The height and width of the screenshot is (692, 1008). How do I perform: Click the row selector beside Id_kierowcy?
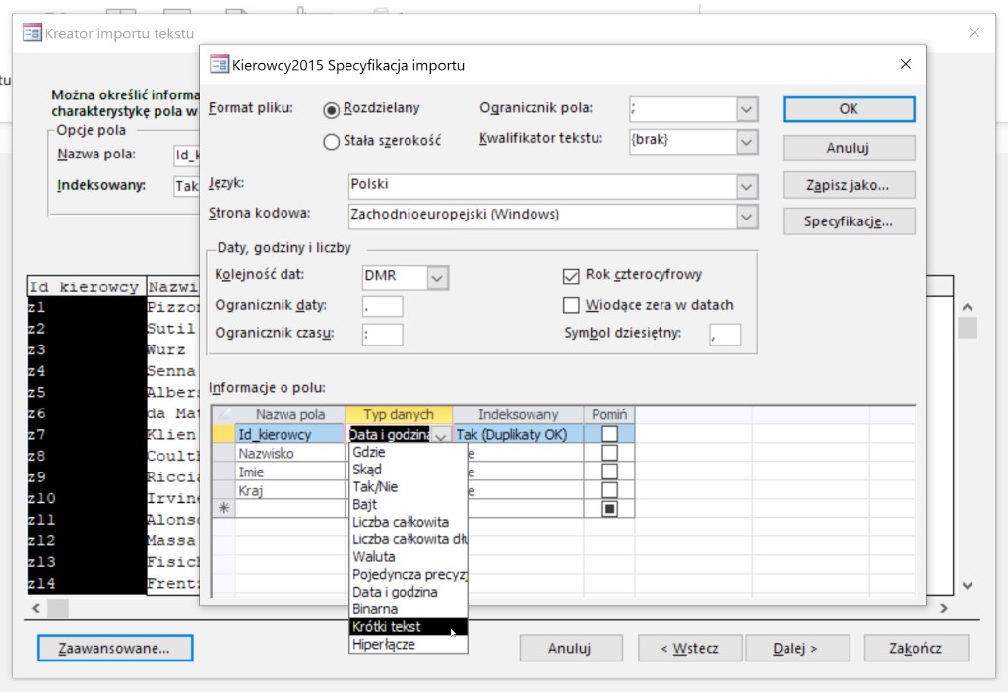223,434
